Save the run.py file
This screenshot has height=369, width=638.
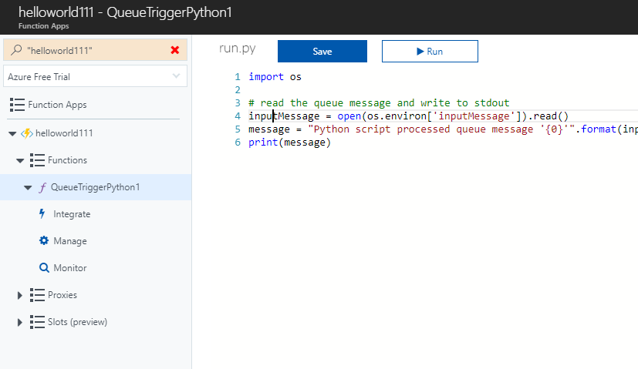[x=322, y=51]
